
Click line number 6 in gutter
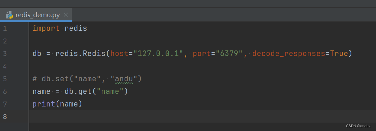[5, 91]
